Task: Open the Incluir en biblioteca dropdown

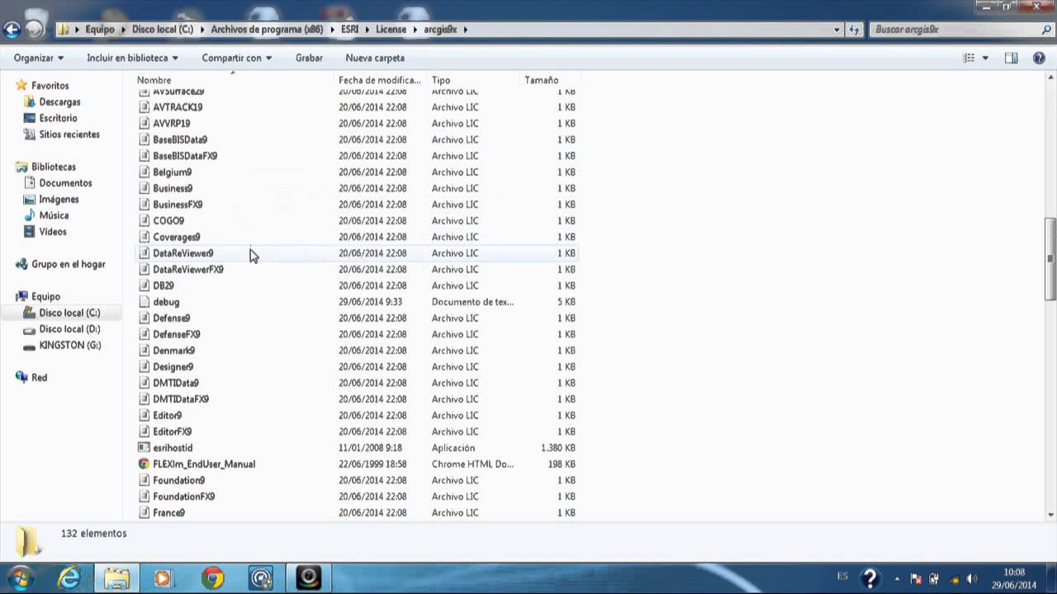Action: tap(133, 58)
